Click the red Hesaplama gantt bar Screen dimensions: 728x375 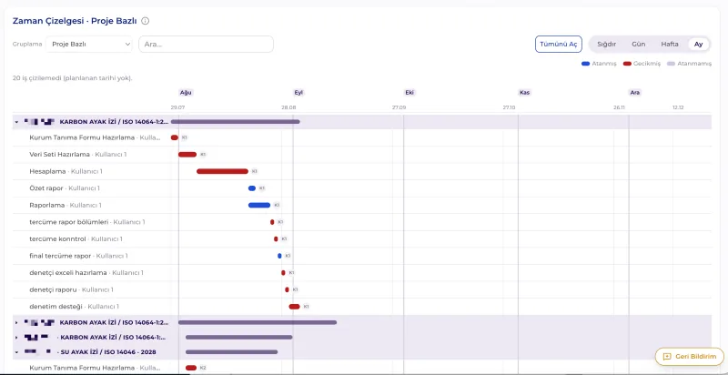coord(222,171)
